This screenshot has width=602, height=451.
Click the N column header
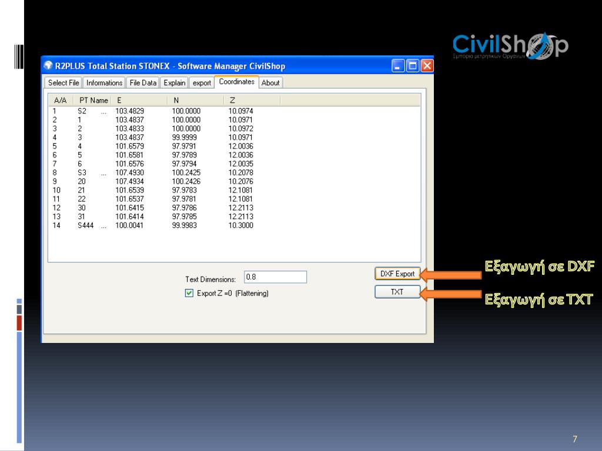(x=196, y=100)
